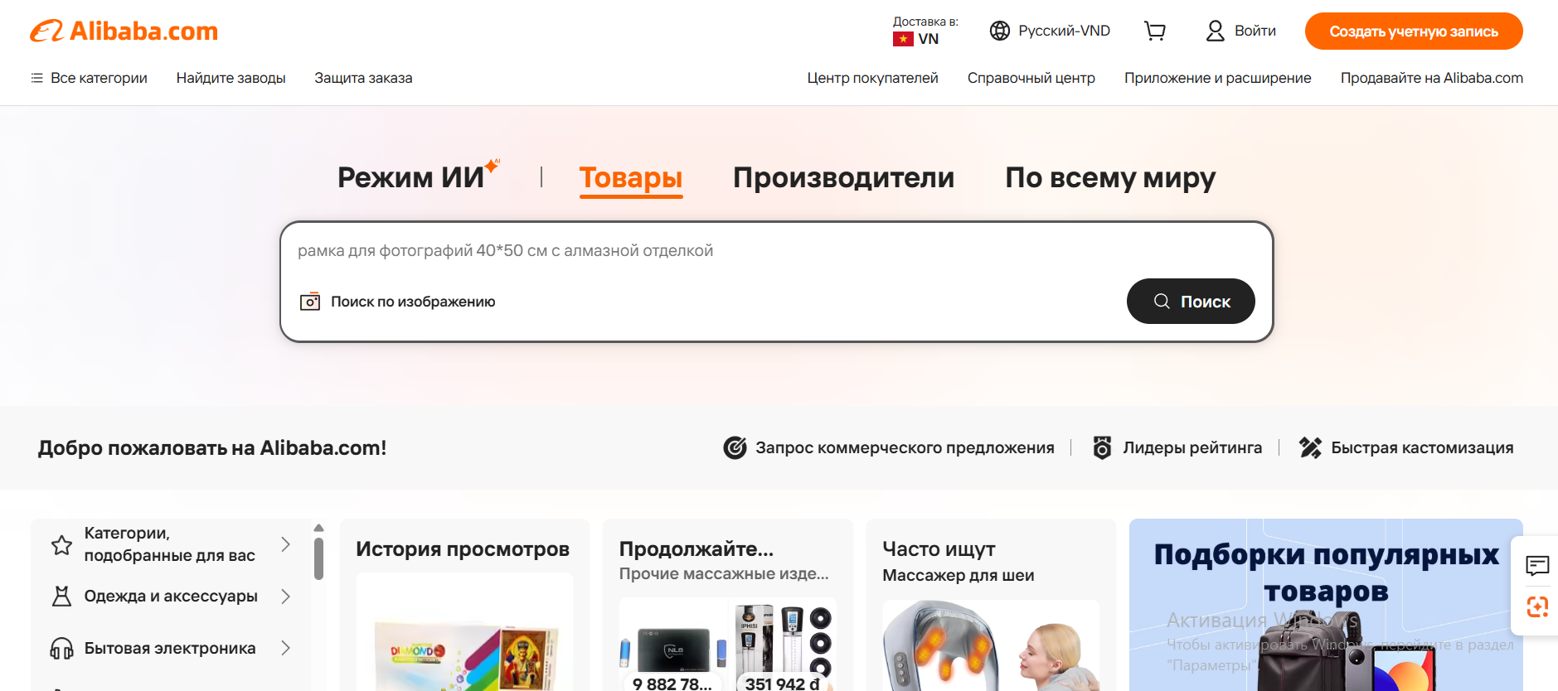Click Продавайте на Alibaba.com link
The height and width of the screenshot is (691, 1558).
pos(1431,78)
